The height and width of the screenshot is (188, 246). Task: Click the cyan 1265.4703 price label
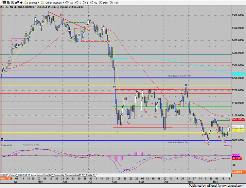[x=238, y=74]
